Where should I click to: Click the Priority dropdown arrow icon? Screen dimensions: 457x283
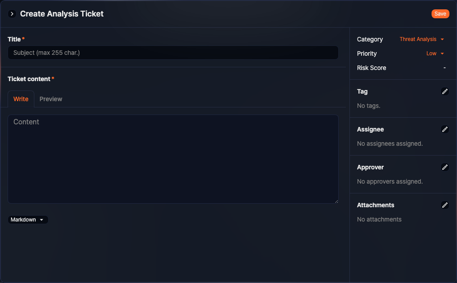442,53
